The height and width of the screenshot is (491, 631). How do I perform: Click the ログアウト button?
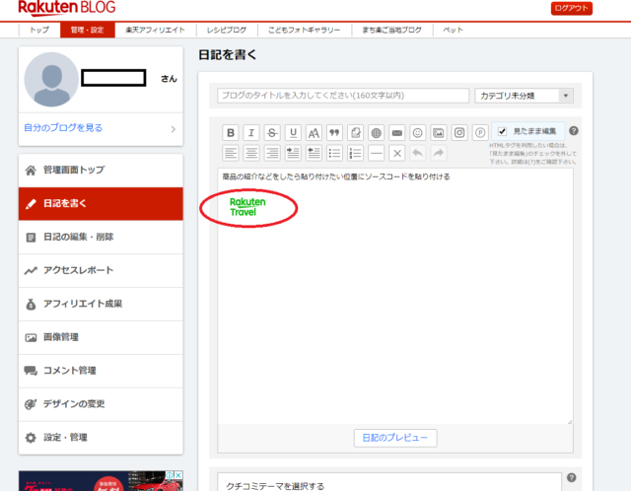pos(572,8)
